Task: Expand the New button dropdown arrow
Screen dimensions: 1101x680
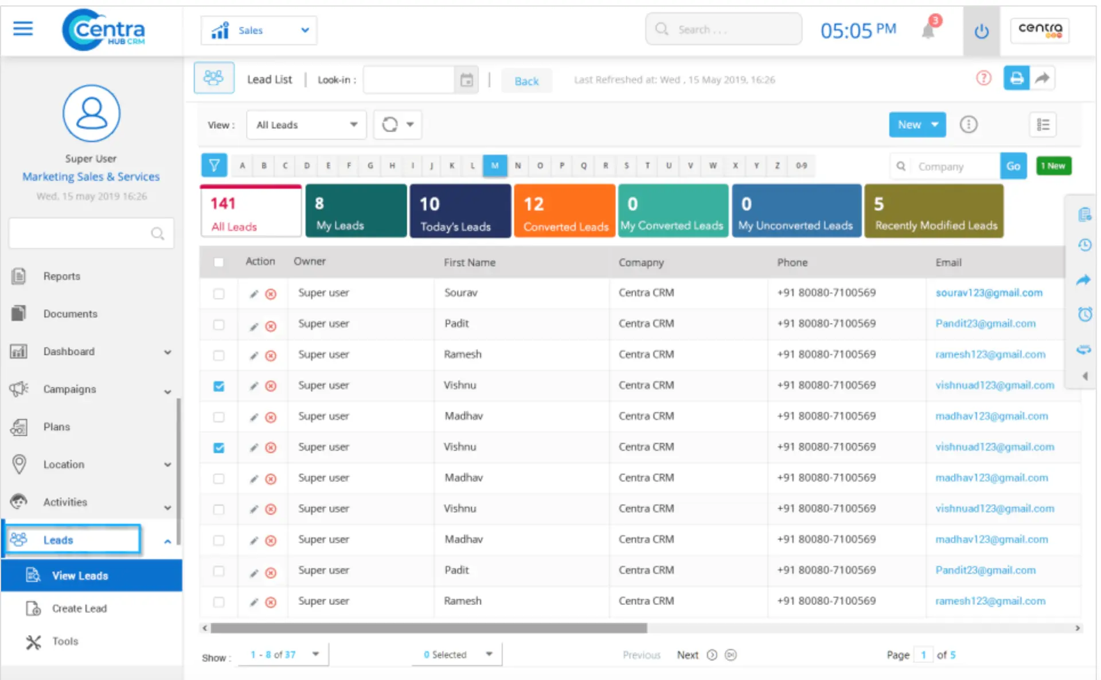Action: [x=934, y=124]
